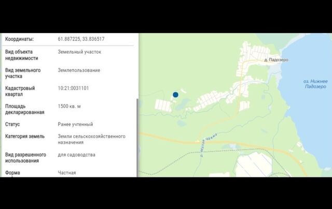
Task: Click the 'Вид разрешенного использования' label
Action: pyautogui.click(x=25, y=158)
